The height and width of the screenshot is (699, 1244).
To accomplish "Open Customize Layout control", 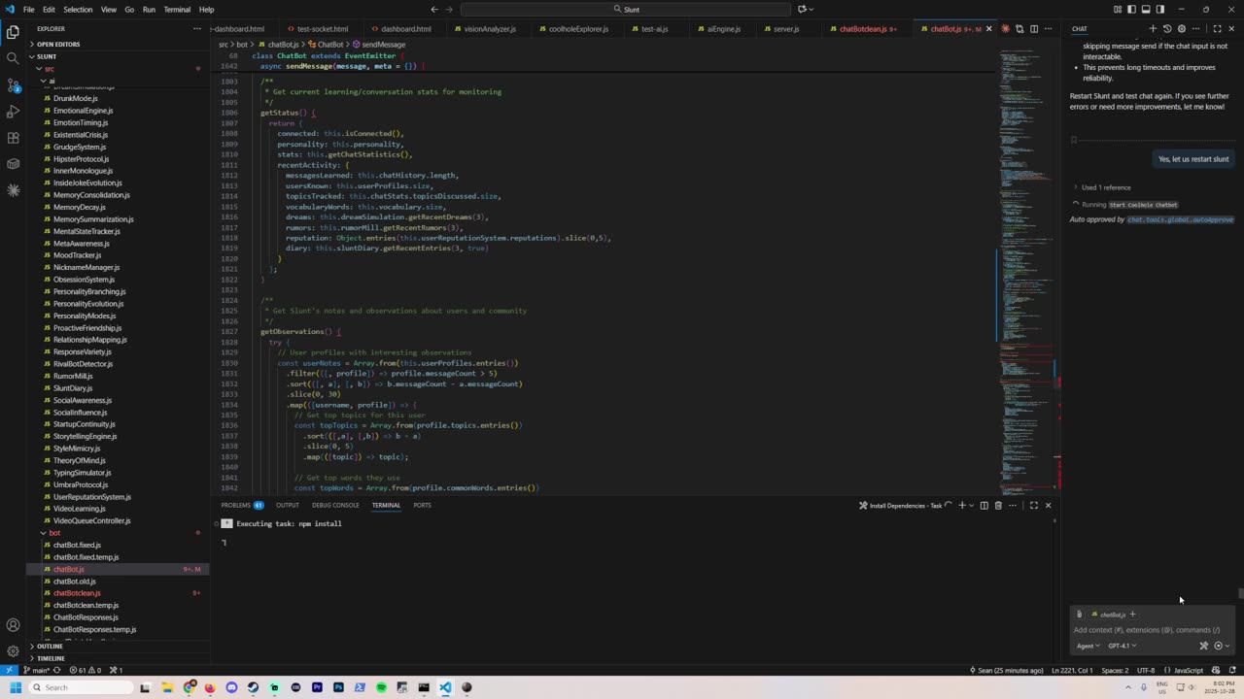I will 1118,10.
